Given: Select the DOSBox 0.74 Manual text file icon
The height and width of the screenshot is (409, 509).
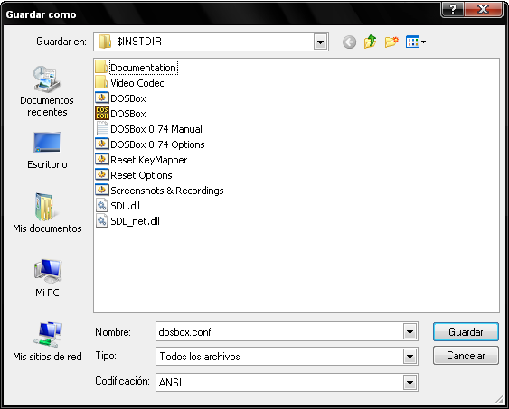Looking at the screenshot, I should (x=102, y=129).
